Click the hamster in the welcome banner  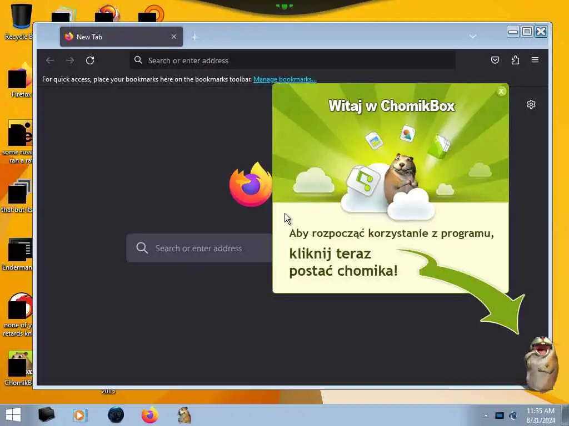pyautogui.click(x=400, y=178)
